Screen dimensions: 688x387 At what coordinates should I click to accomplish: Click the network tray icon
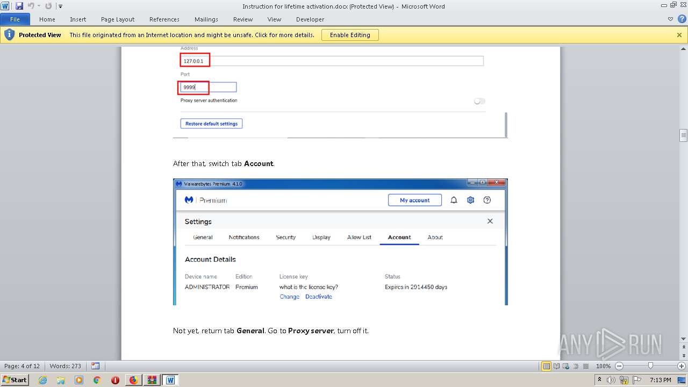(624, 380)
